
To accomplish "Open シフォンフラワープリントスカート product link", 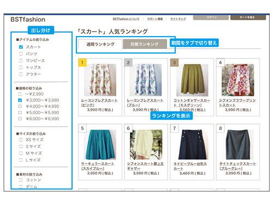I will 238,103.
